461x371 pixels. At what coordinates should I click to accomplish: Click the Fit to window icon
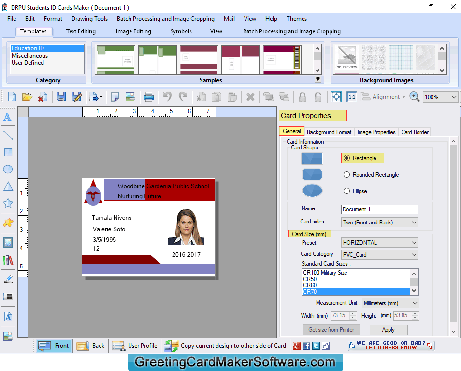pyautogui.click(x=336, y=97)
